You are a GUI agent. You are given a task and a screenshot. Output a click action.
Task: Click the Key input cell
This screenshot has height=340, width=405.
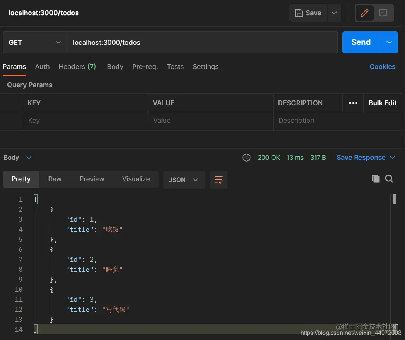click(x=86, y=121)
